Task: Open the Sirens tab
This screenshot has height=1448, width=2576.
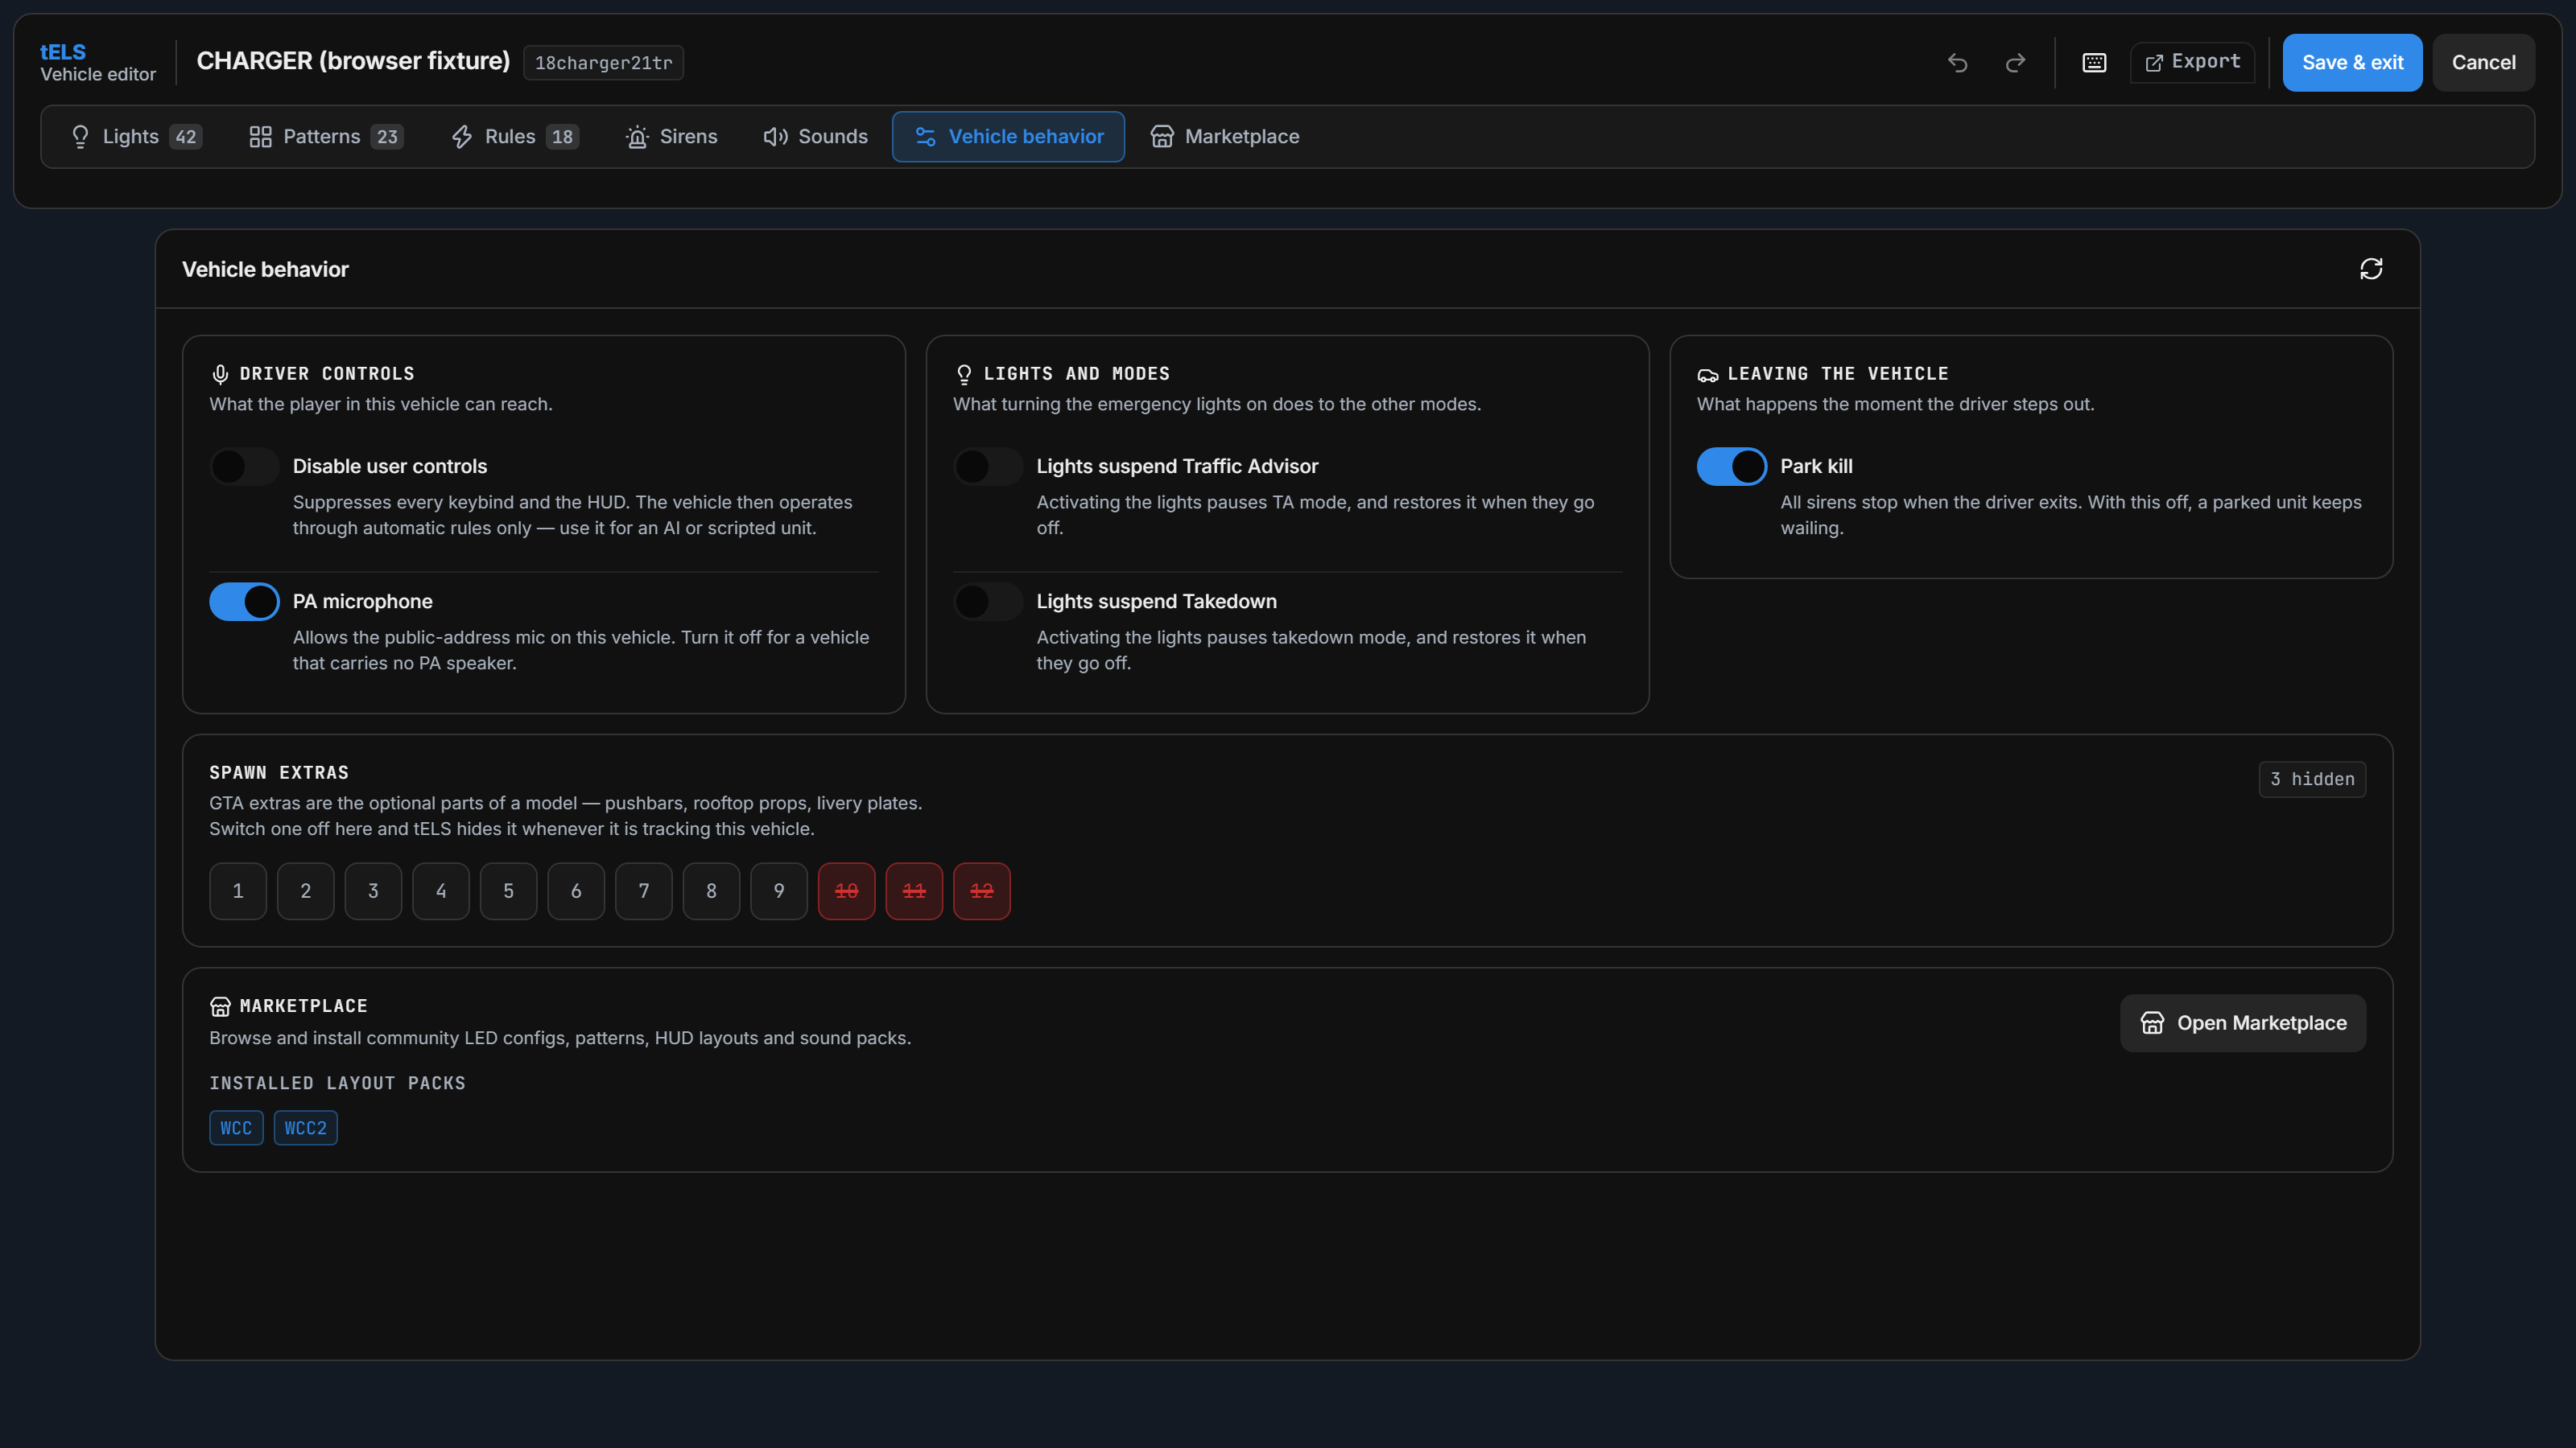Action: 672,137
